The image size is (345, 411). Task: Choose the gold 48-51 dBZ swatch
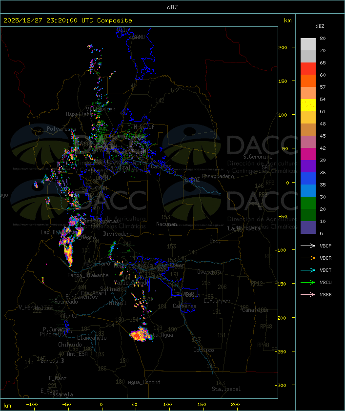(308, 118)
